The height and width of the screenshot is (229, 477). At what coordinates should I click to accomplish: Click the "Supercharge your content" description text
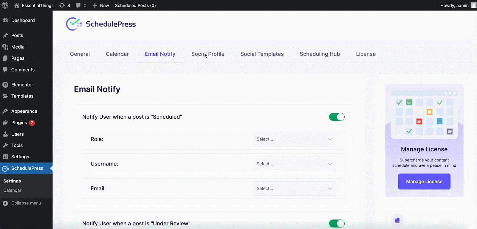pos(424,163)
